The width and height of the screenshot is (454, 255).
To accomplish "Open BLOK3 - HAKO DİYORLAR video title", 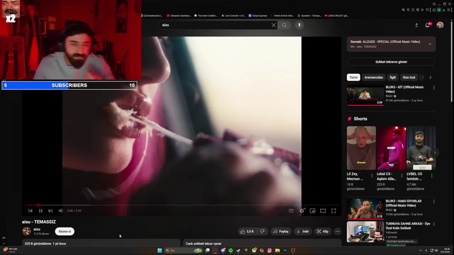I will 404,203.
